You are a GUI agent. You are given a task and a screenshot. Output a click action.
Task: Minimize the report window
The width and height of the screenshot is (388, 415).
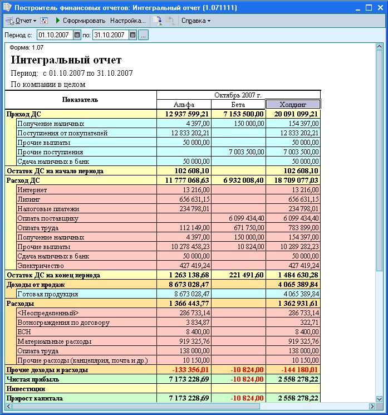358,8
